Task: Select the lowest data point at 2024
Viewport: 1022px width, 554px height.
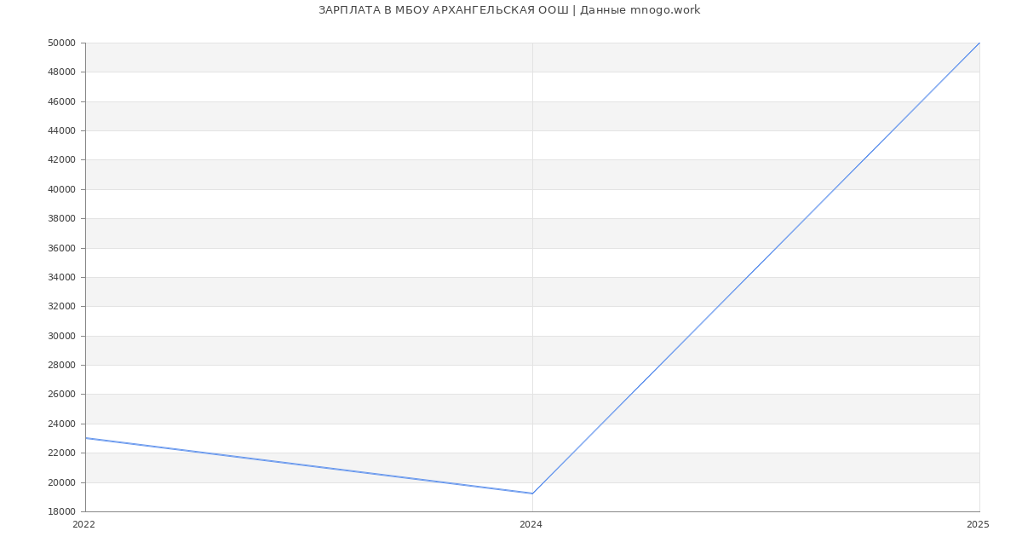Action: 532,493
